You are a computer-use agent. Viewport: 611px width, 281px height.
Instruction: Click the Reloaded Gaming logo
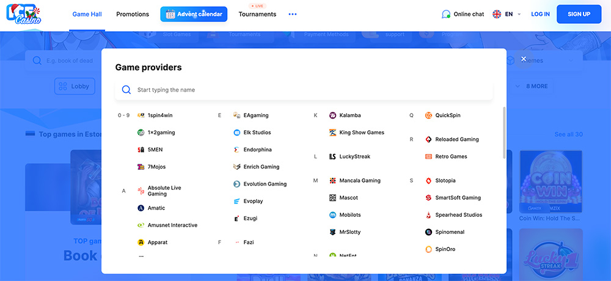pyautogui.click(x=429, y=139)
